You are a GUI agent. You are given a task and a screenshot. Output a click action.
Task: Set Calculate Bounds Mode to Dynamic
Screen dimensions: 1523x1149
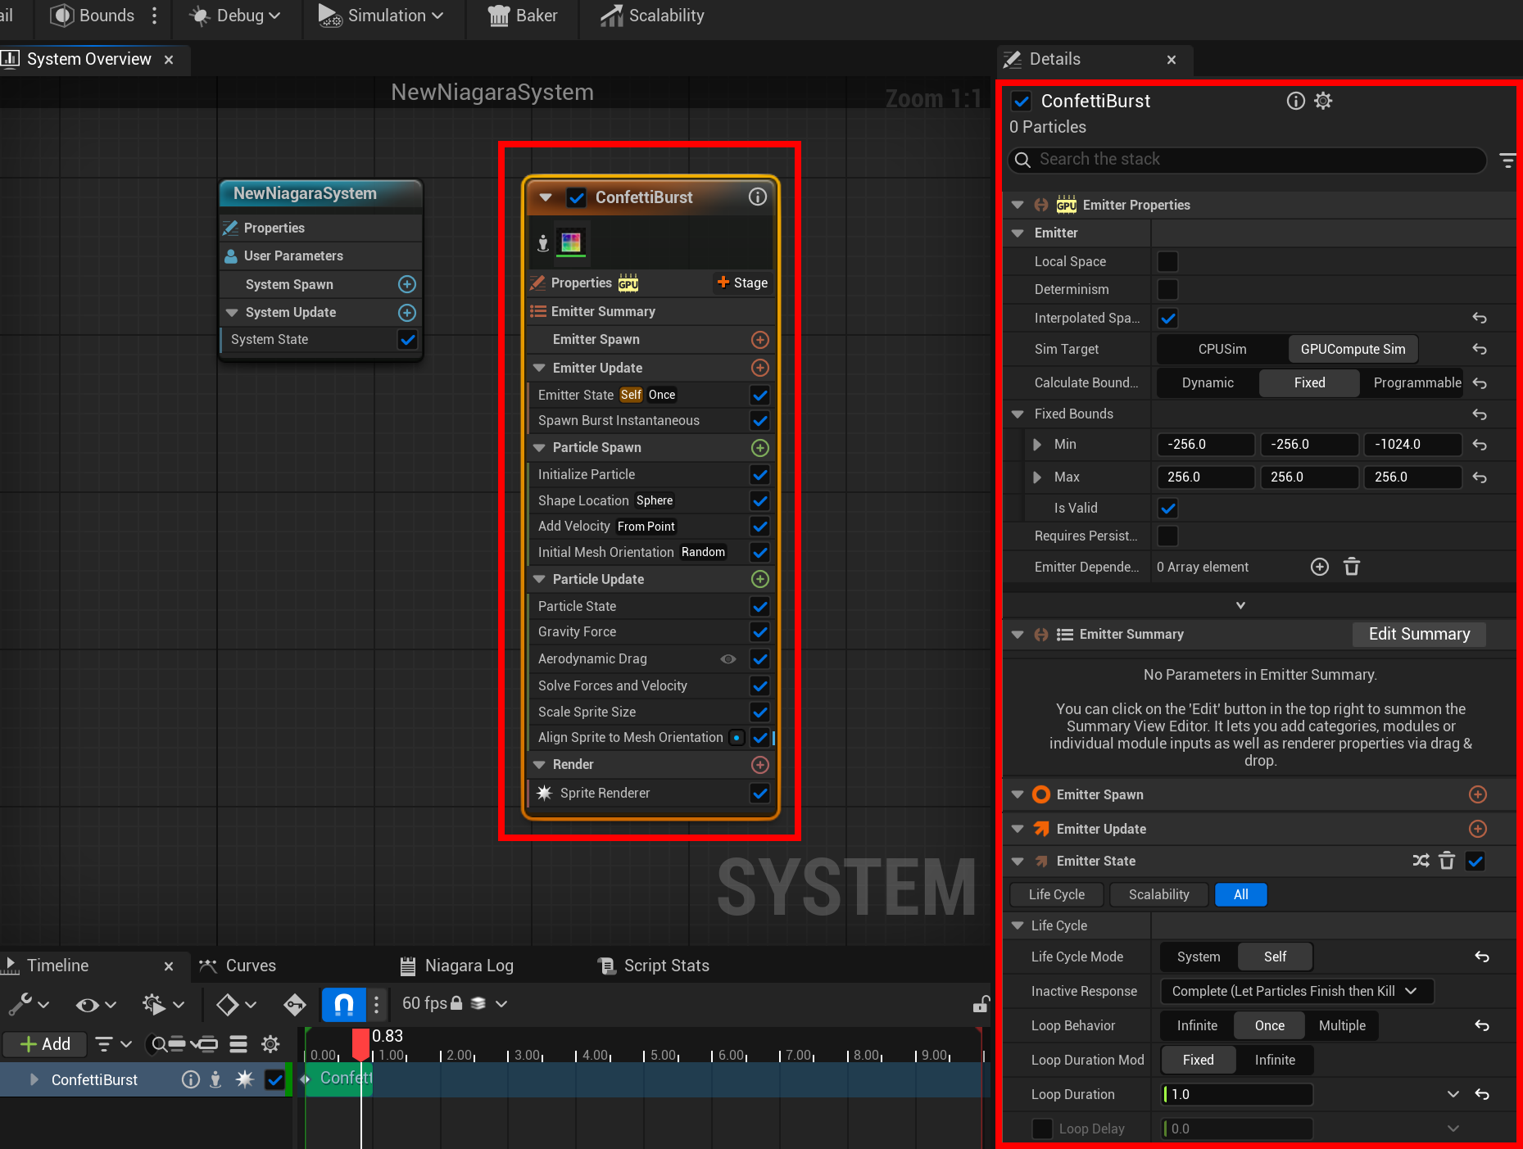pos(1208,383)
